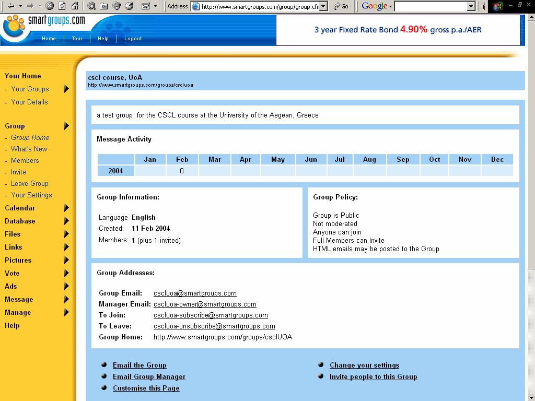Open Group Home in the sidebar
This screenshot has width=535, height=401.
(x=30, y=137)
